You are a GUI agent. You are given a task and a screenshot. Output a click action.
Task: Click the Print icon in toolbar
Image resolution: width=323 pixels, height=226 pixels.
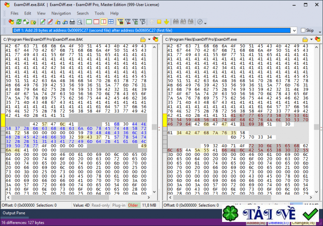72,22
